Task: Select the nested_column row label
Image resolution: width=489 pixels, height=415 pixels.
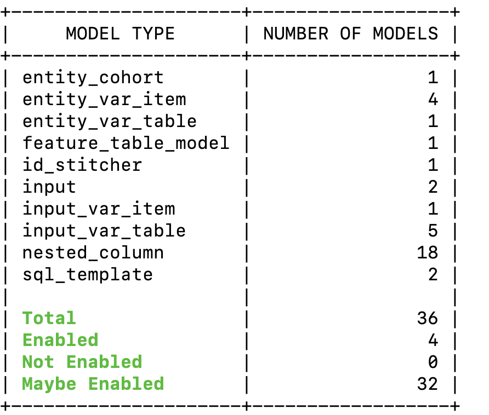Action: click(x=93, y=252)
